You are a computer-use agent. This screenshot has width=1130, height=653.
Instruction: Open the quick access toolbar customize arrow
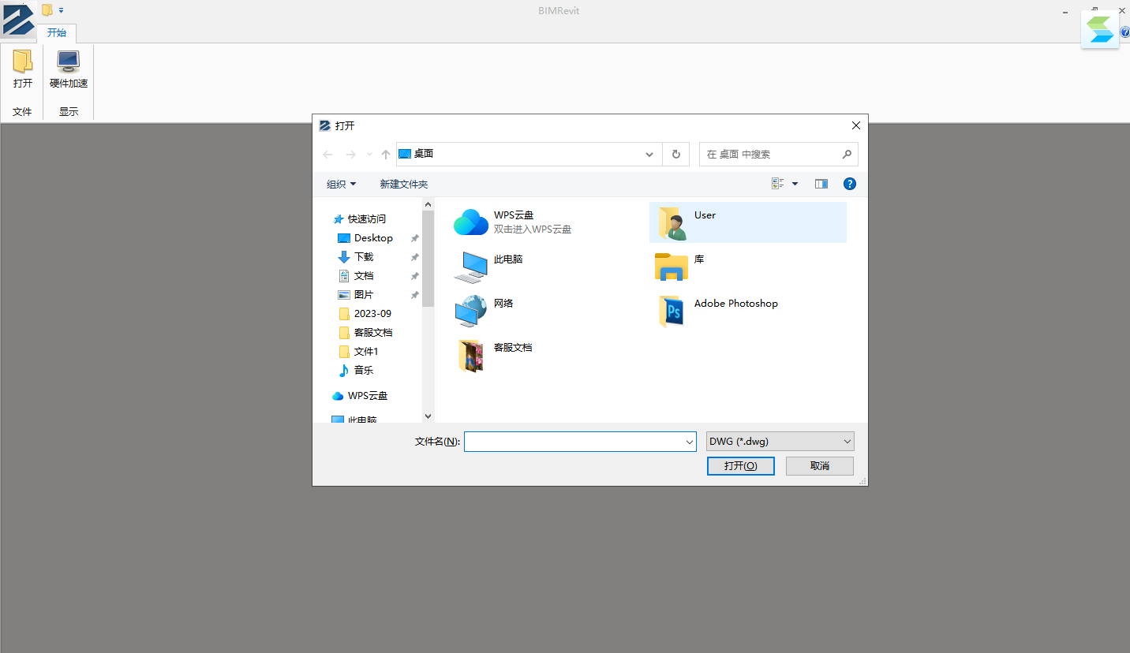tap(62, 10)
